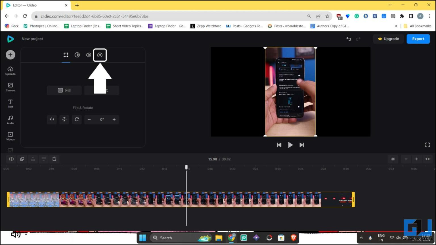The height and width of the screenshot is (245, 436).
Task: Select the Fill mode option
Action: (64, 90)
